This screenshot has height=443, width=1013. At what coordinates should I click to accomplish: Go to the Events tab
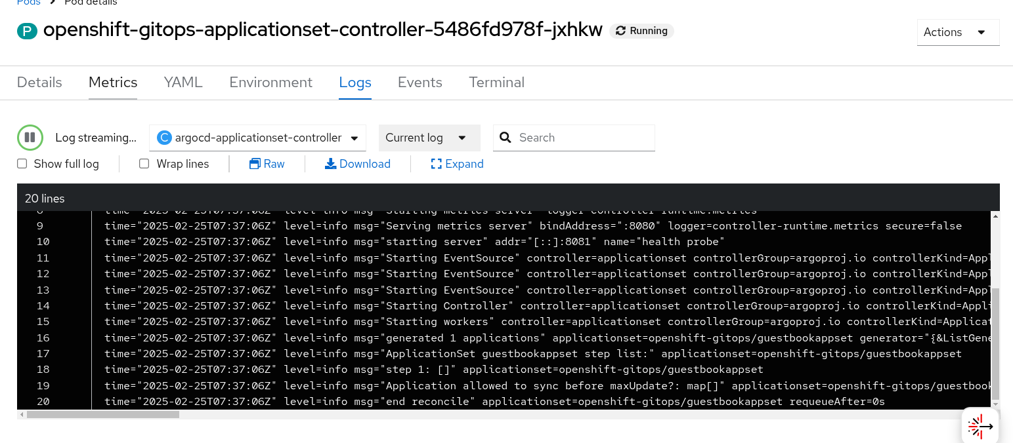tap(420, 83)
